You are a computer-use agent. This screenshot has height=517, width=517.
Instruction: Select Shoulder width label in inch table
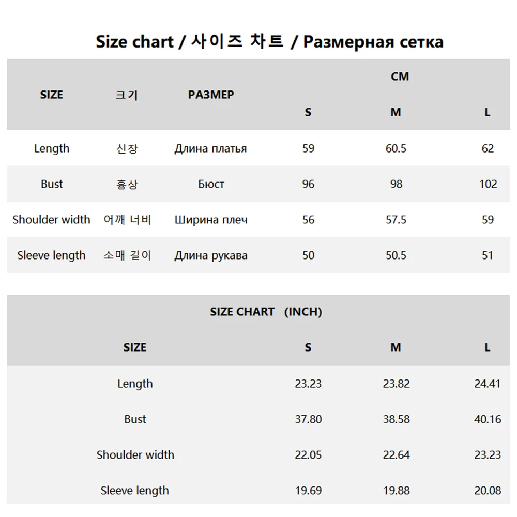coord(135,455)
